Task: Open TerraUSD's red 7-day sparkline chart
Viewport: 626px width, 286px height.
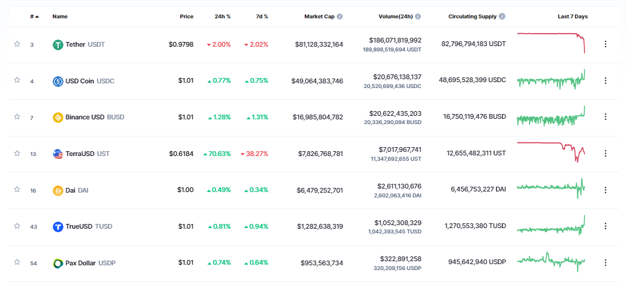Action: (551, 152)
